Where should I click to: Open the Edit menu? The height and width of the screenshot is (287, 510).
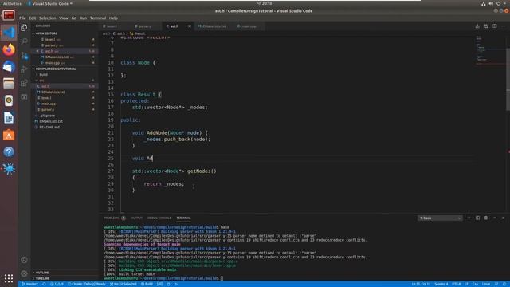click(32, 18)
